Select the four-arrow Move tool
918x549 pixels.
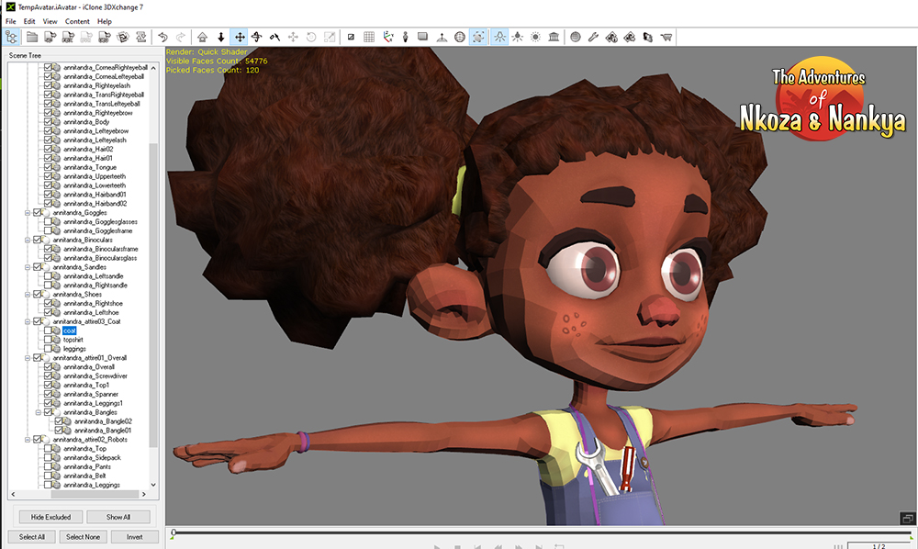[240, 37]
